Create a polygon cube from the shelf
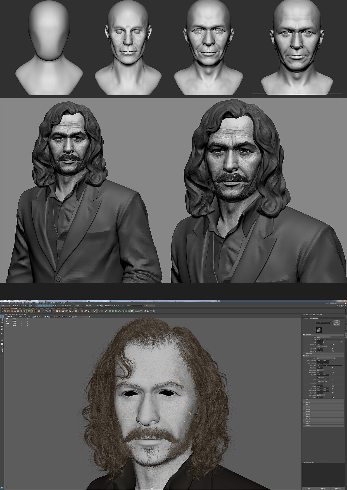347x490 pixels. click(x=8, y=311)
